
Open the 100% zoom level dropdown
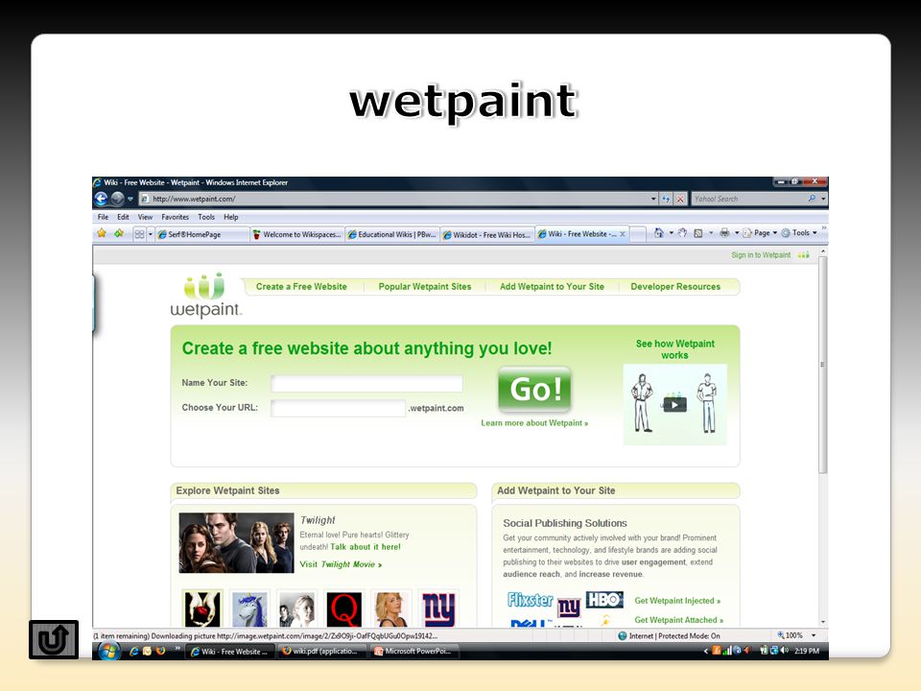pyautogui.click(x=814, y=635)
